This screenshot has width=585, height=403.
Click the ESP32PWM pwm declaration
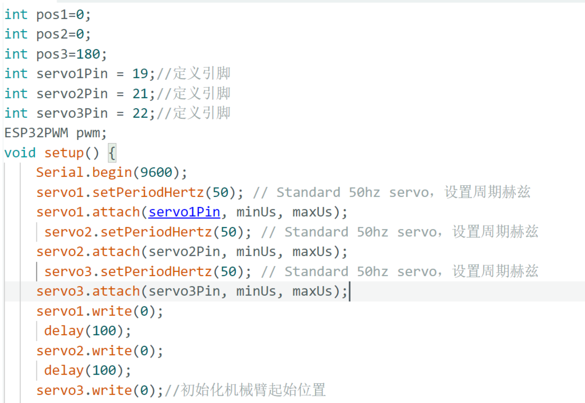[x=55, y=133]
